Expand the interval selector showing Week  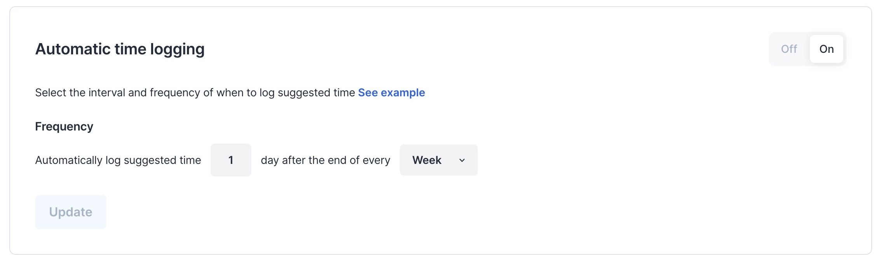(x=438, y=160)
